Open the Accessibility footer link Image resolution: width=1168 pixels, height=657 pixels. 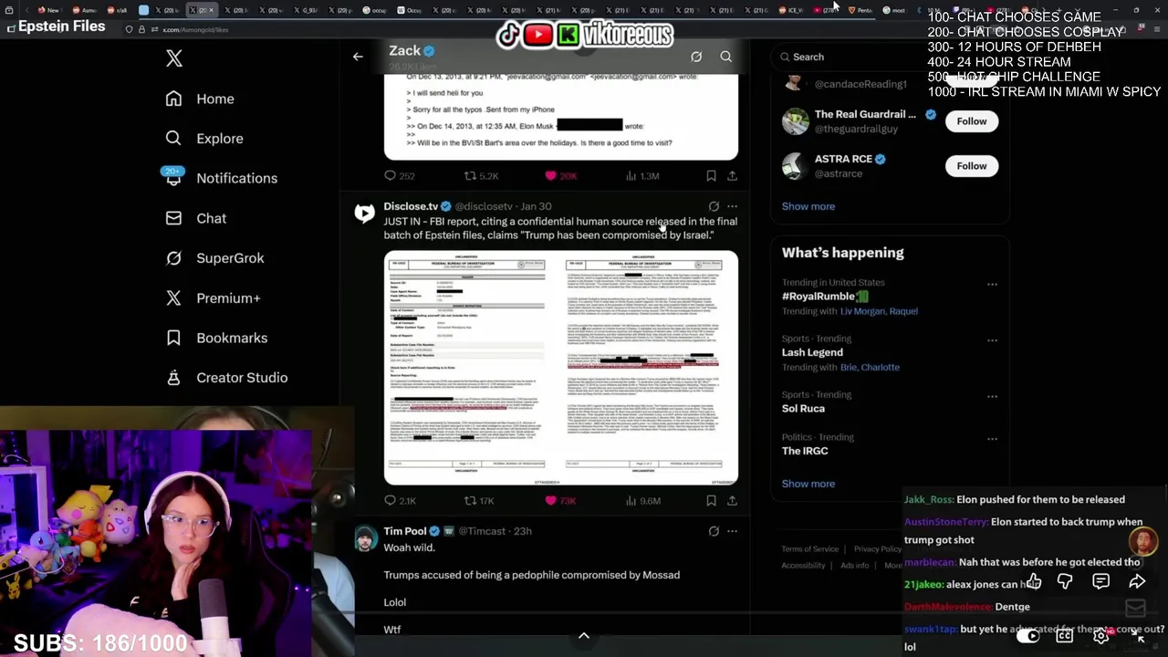click(x=803, y=566)
